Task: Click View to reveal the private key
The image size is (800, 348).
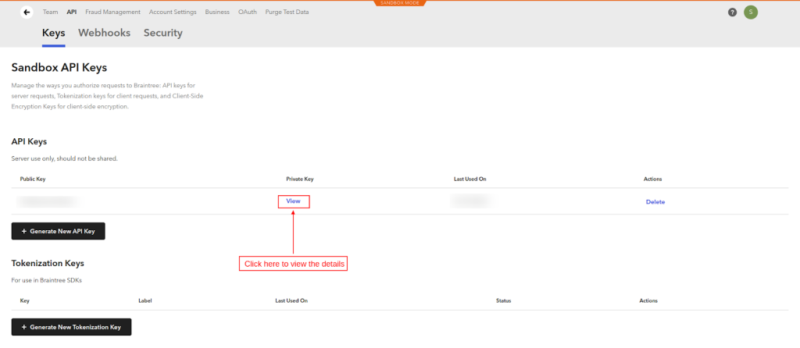Action: pos(293,201)
